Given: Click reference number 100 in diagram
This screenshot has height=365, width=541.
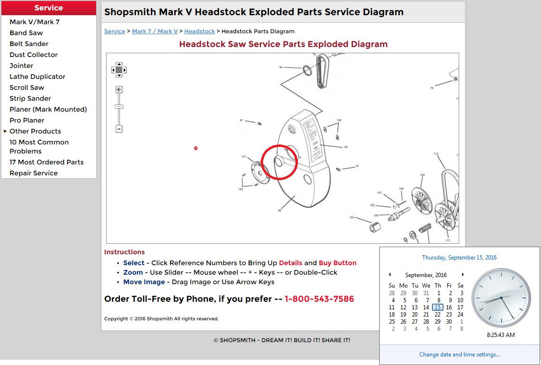Looking at the screenshot, I should click(x=339, y=120).
